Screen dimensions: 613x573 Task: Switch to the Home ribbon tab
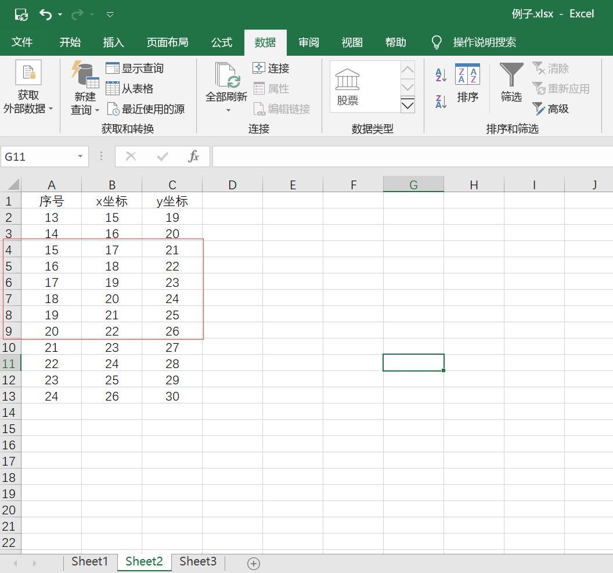pyautogui.click(x=70, y=42)
